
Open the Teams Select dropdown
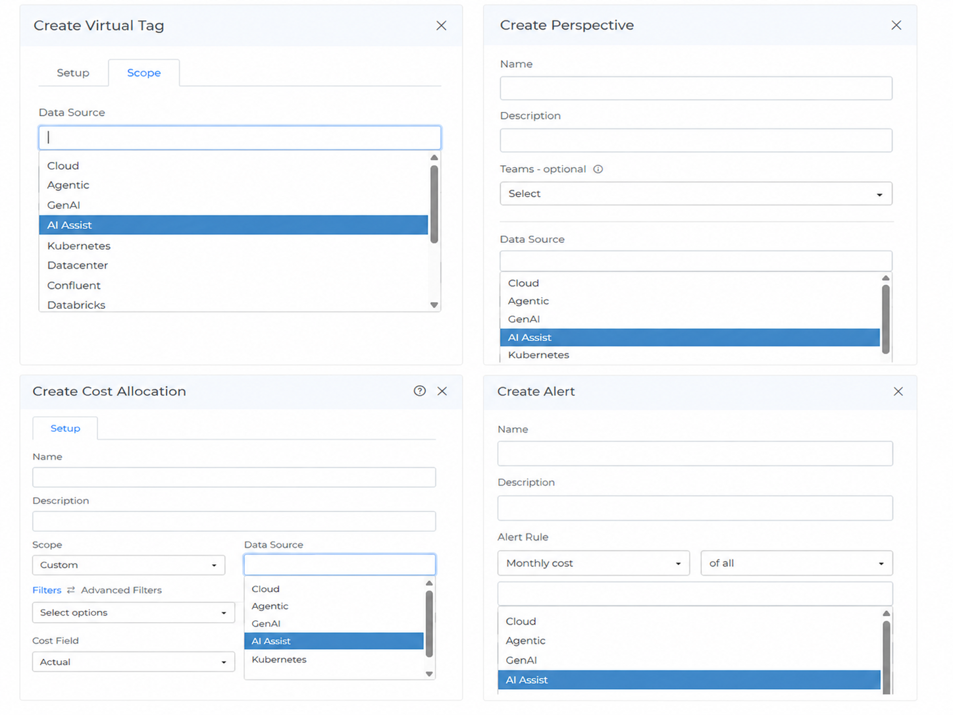(x=696, y=194)
